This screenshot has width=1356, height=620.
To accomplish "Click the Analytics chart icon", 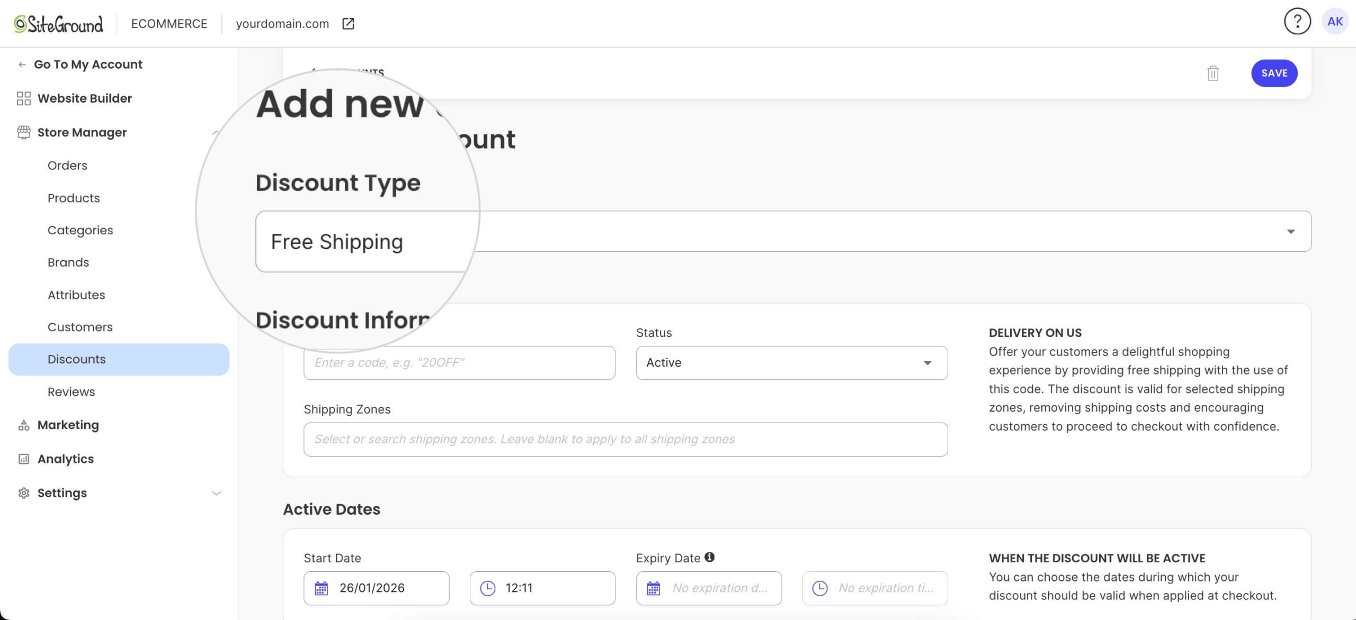I will click(x=24, y=459).
